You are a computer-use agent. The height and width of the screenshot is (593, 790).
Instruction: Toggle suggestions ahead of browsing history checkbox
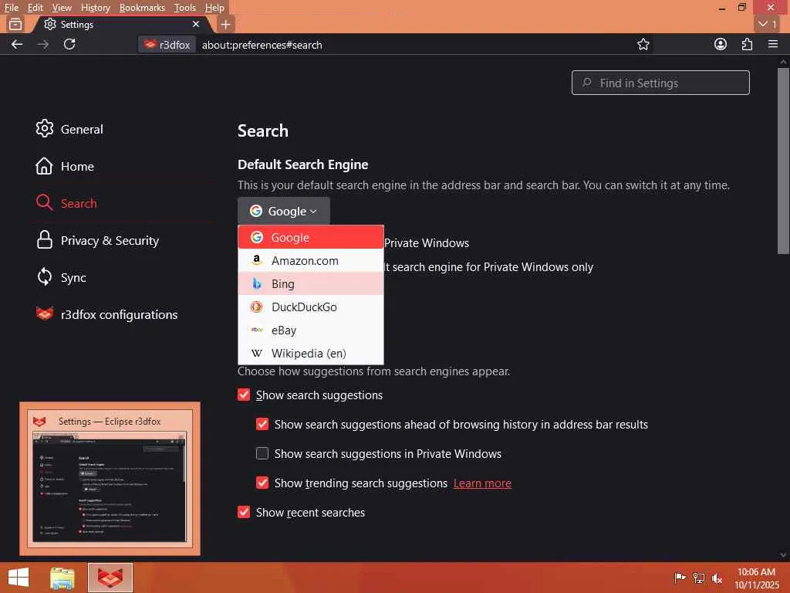point(262,424)
